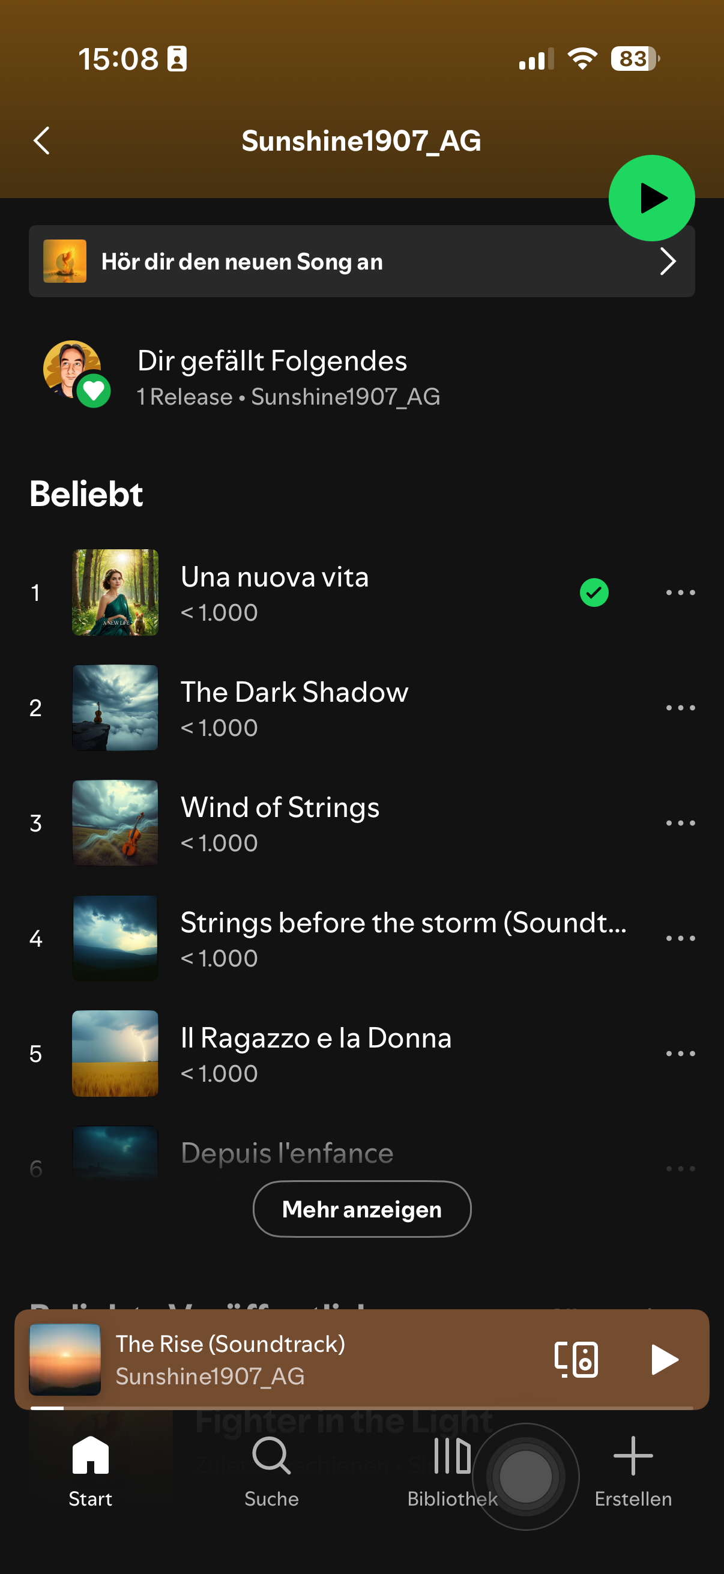Screen dimensions: 724x1574
Task: Toggle liked heart on artist avatar
Action: point(94,390)
